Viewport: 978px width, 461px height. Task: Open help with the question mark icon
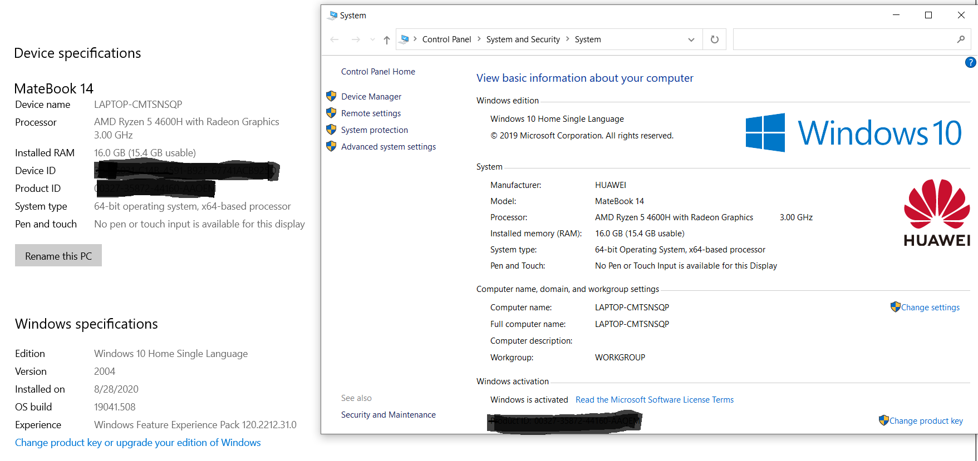point(970,63)
